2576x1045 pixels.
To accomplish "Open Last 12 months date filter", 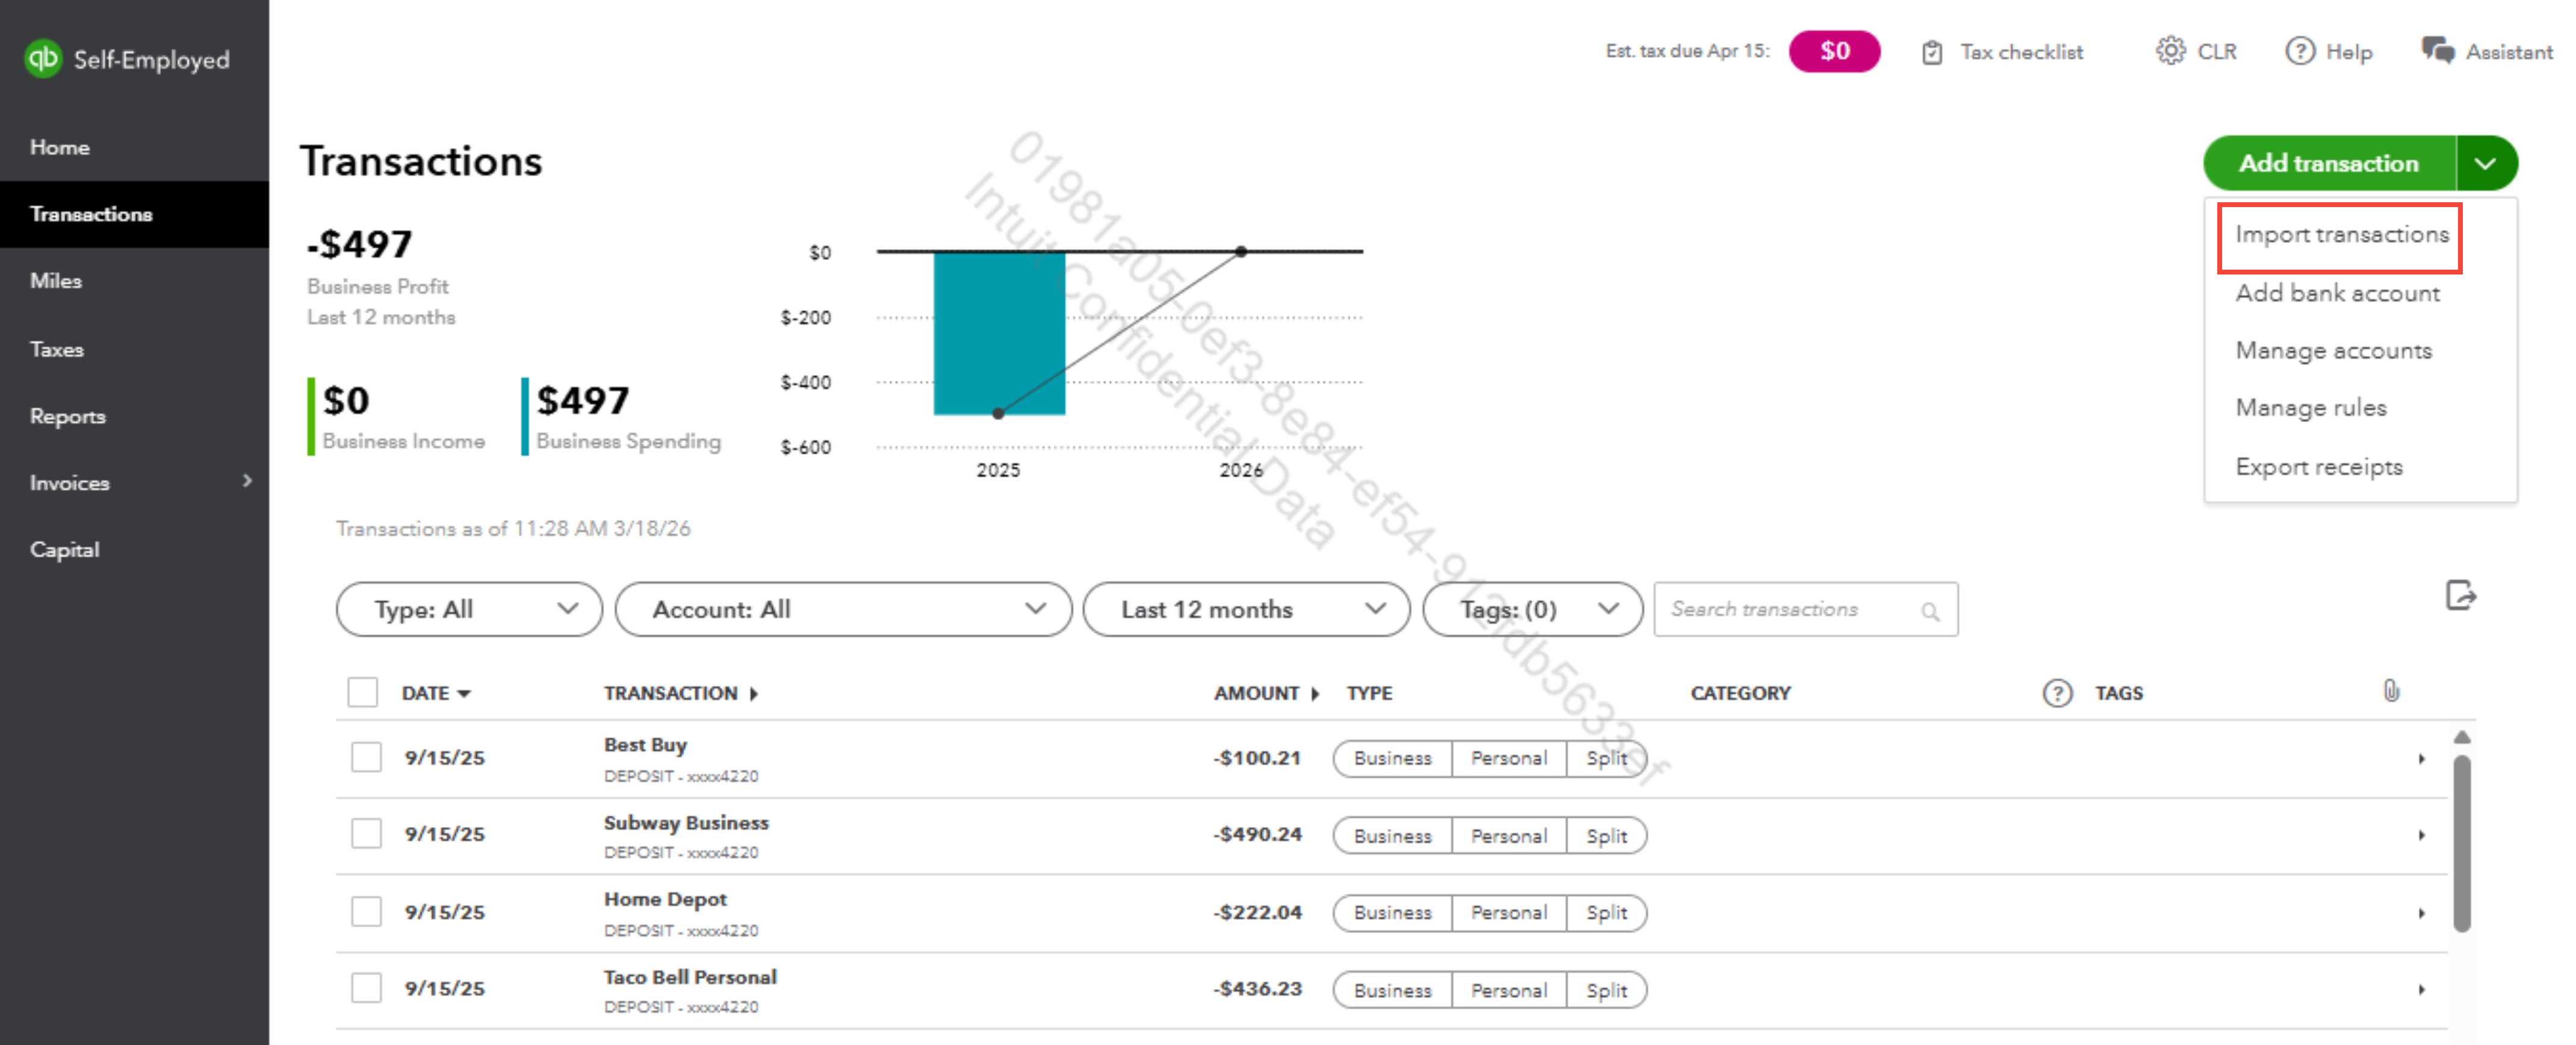I will [x=1246, y=609].
